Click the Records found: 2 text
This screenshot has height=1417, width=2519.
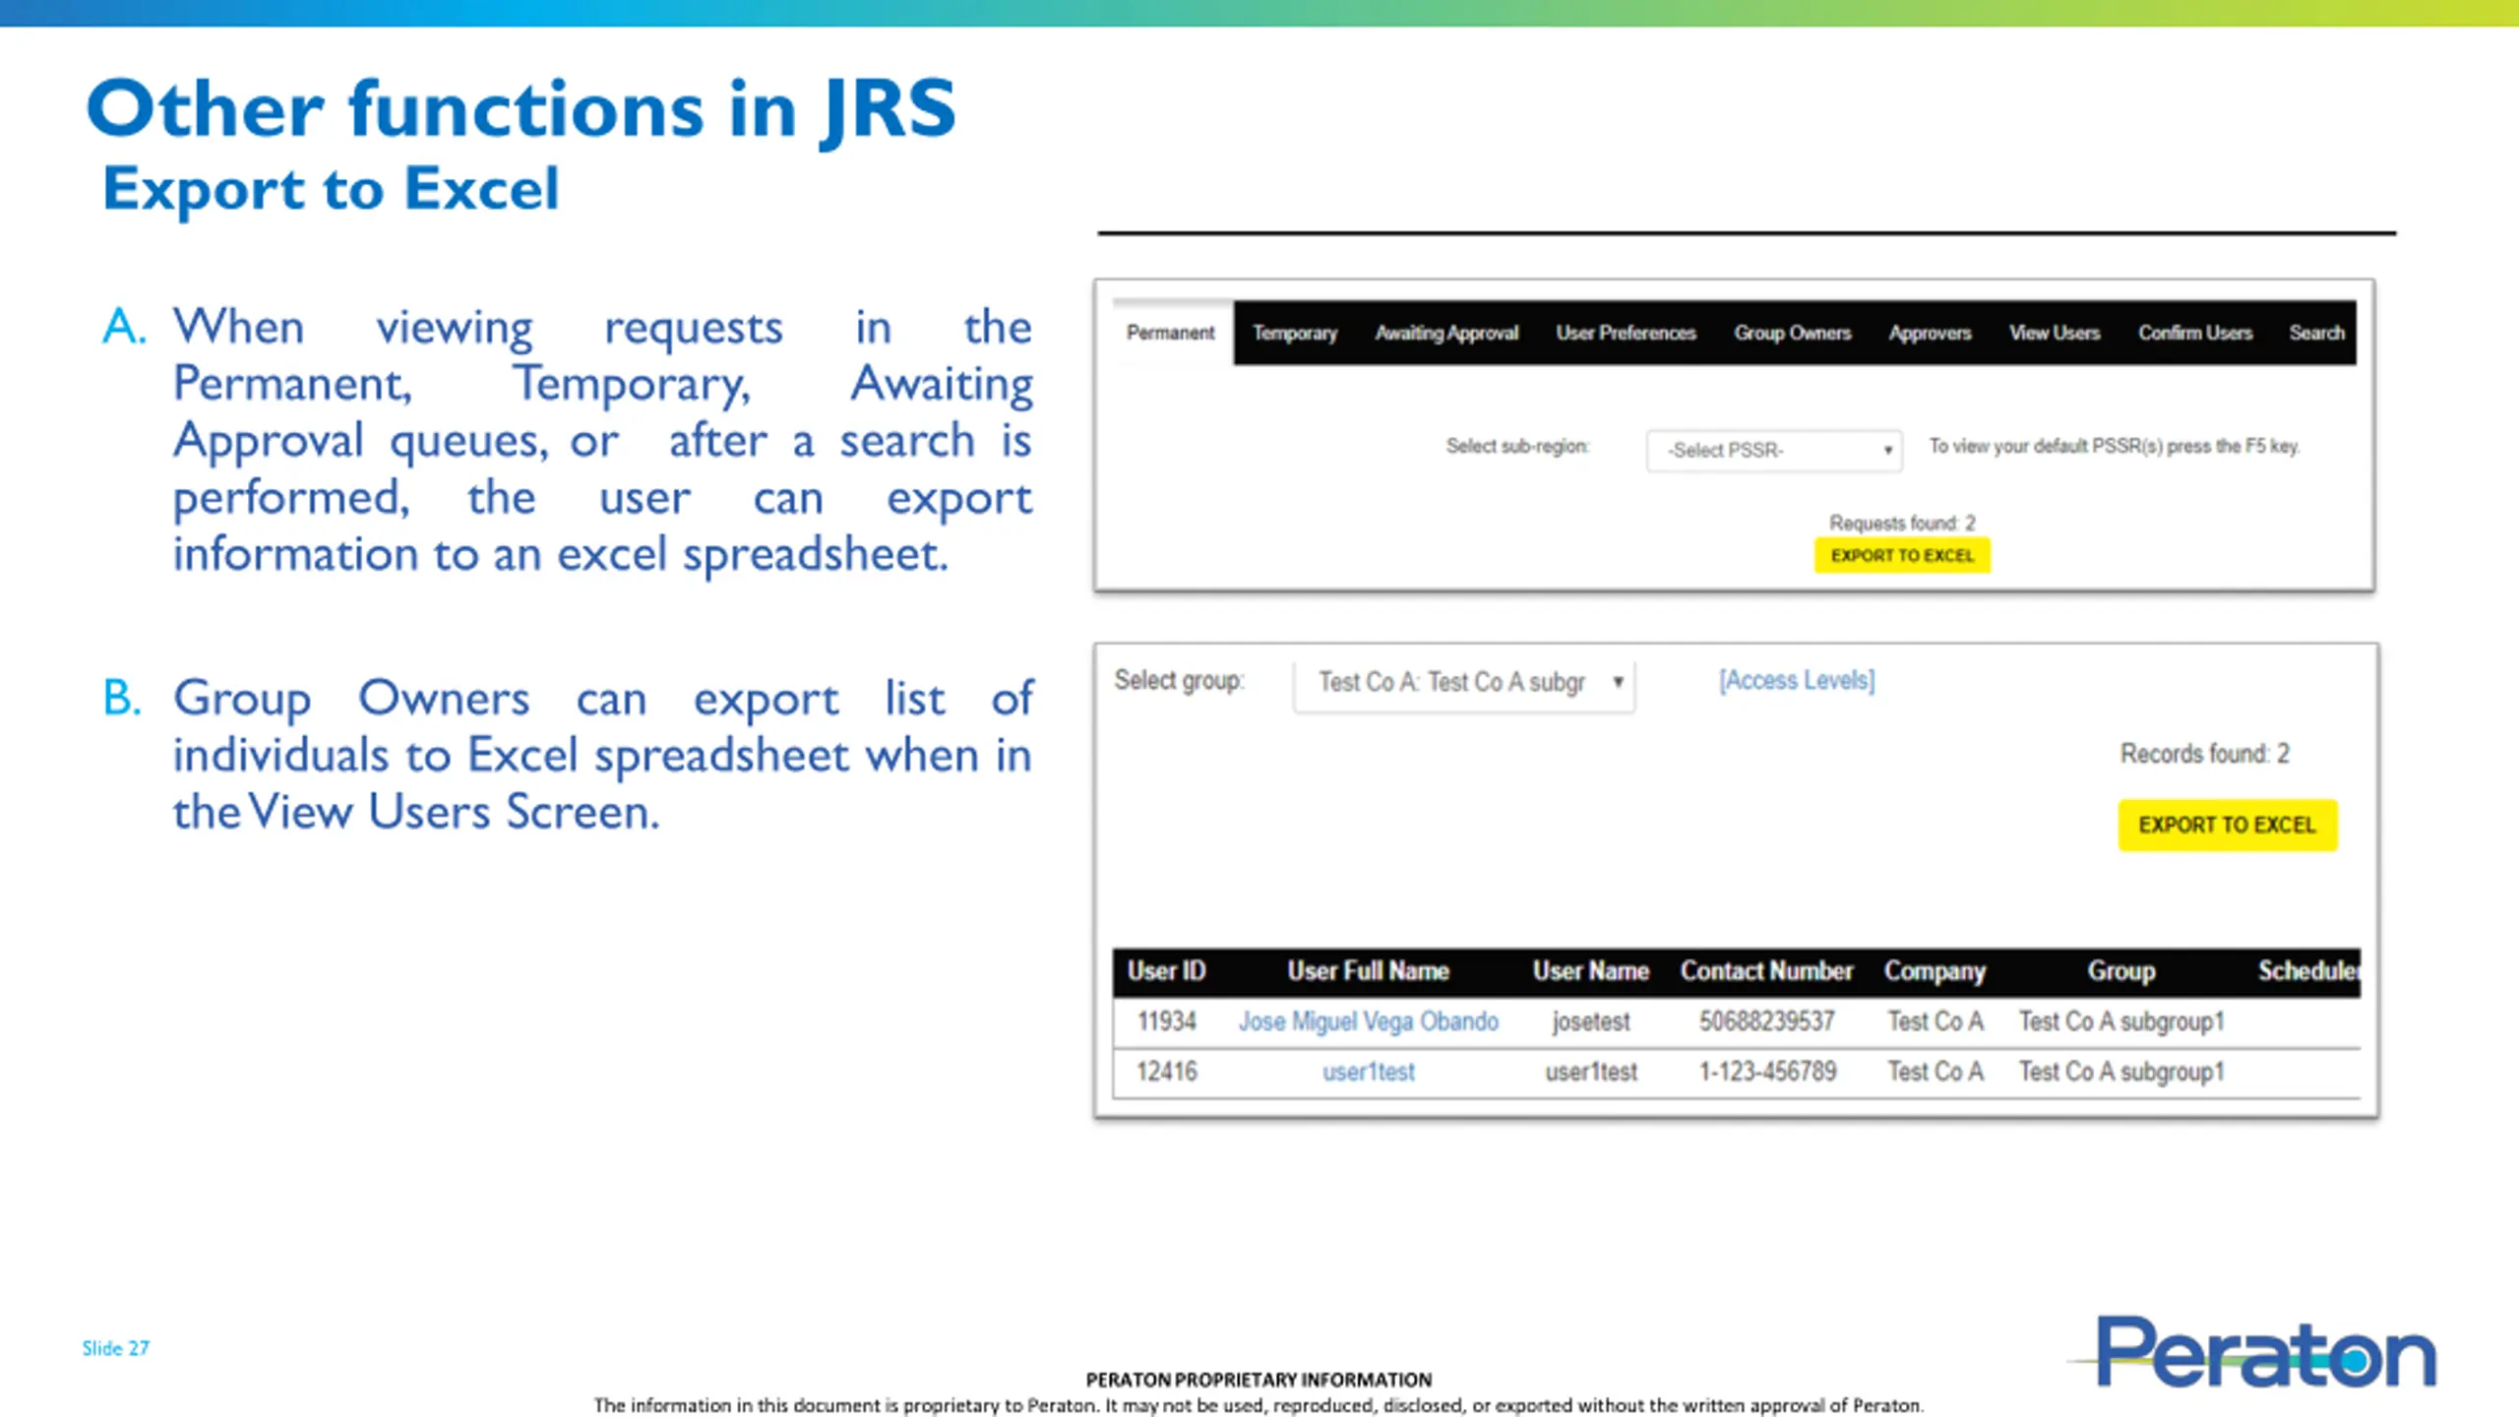click(x=2204, y=754)
